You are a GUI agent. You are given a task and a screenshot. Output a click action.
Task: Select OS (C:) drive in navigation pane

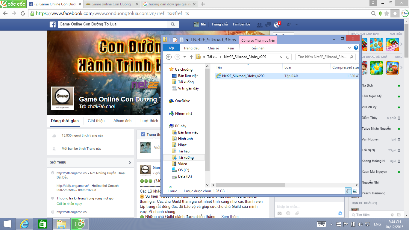click(x=183, y=170)
